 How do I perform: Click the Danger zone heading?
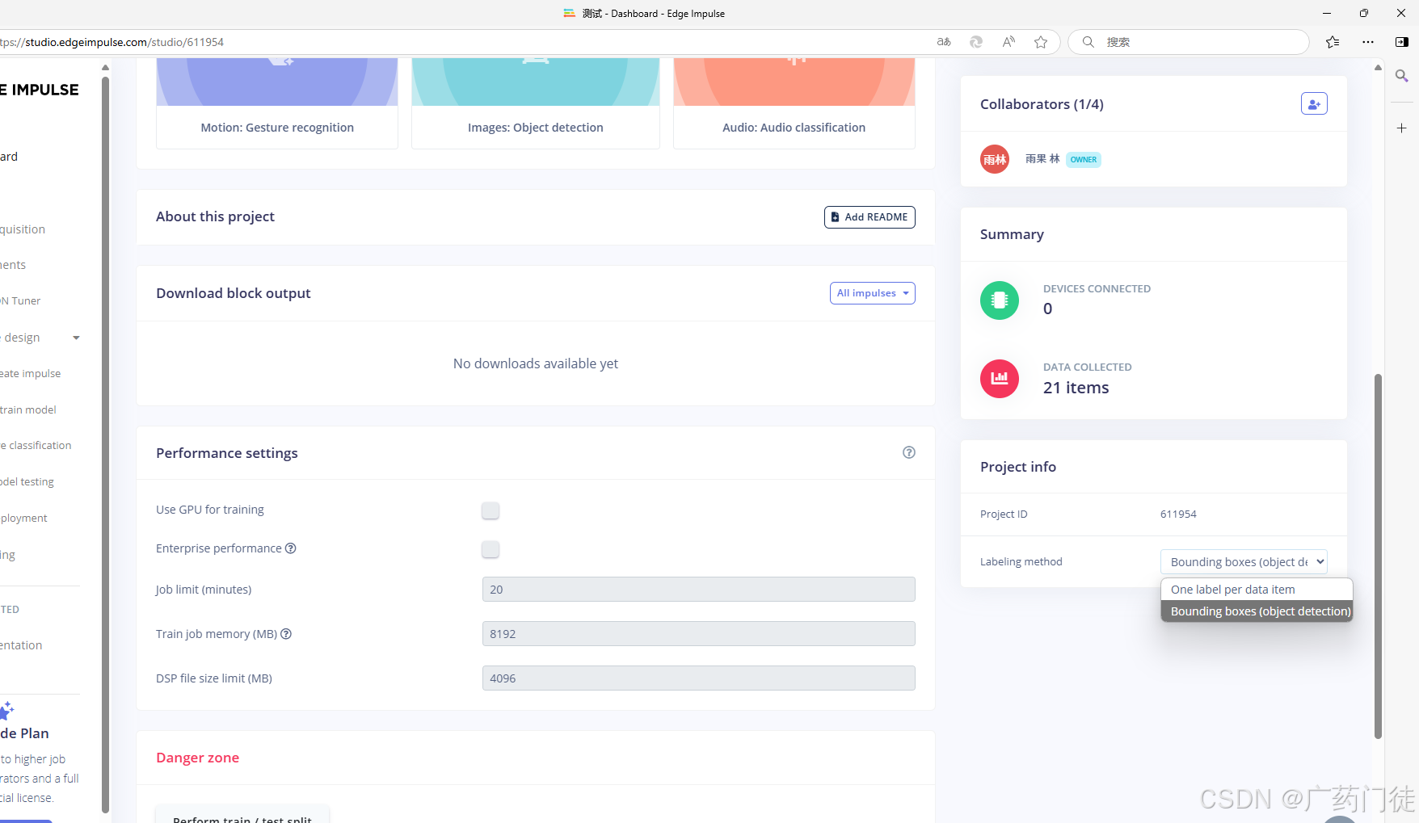[198, 758]
